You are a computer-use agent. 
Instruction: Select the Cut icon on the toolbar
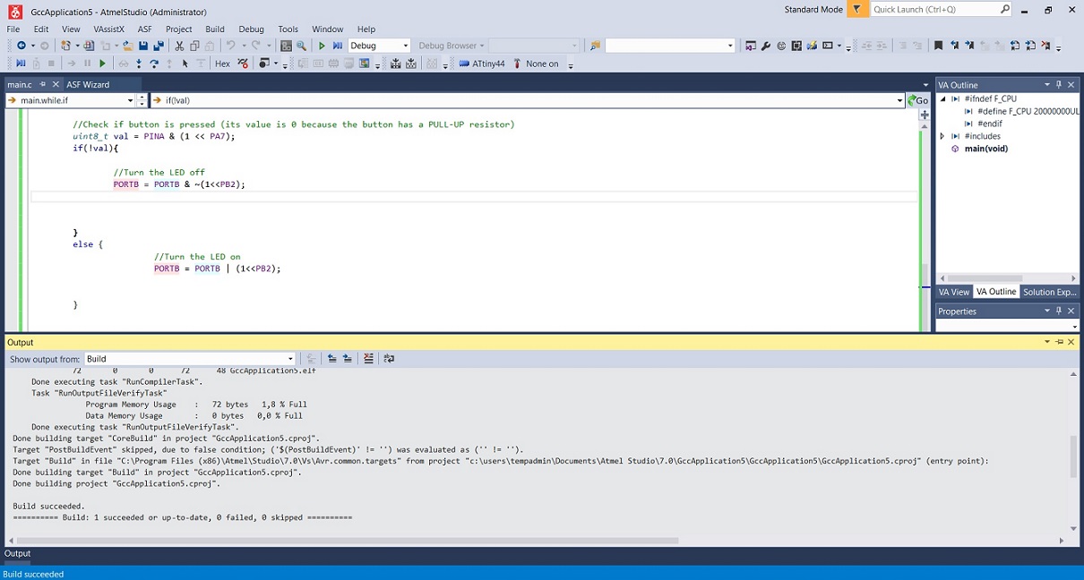coord(179,45)
